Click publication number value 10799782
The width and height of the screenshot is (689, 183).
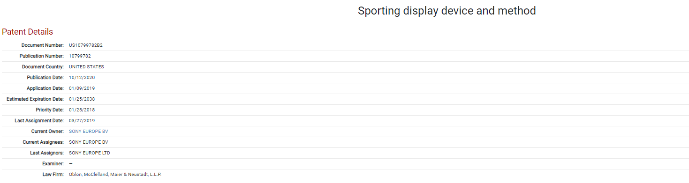[80, 56]
